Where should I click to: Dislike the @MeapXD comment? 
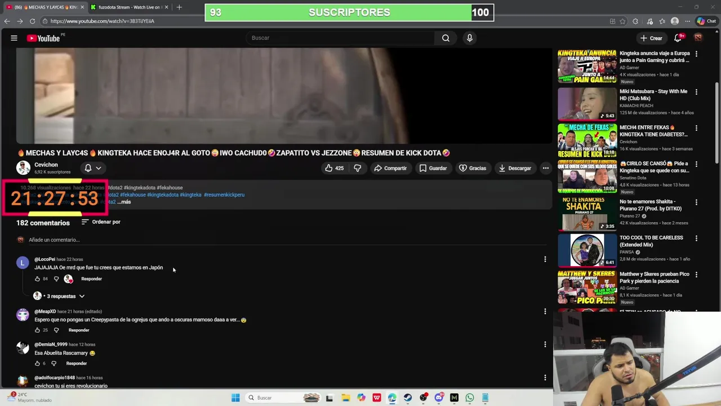click(x=56, y=330)
